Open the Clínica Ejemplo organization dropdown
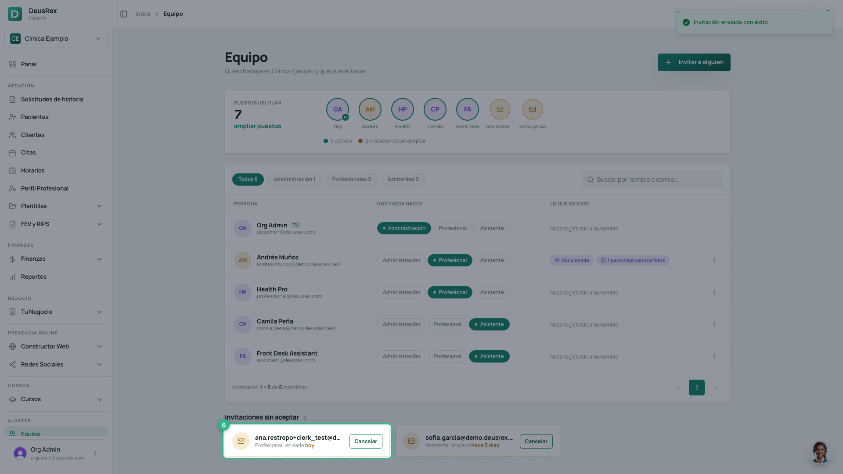 56,39
